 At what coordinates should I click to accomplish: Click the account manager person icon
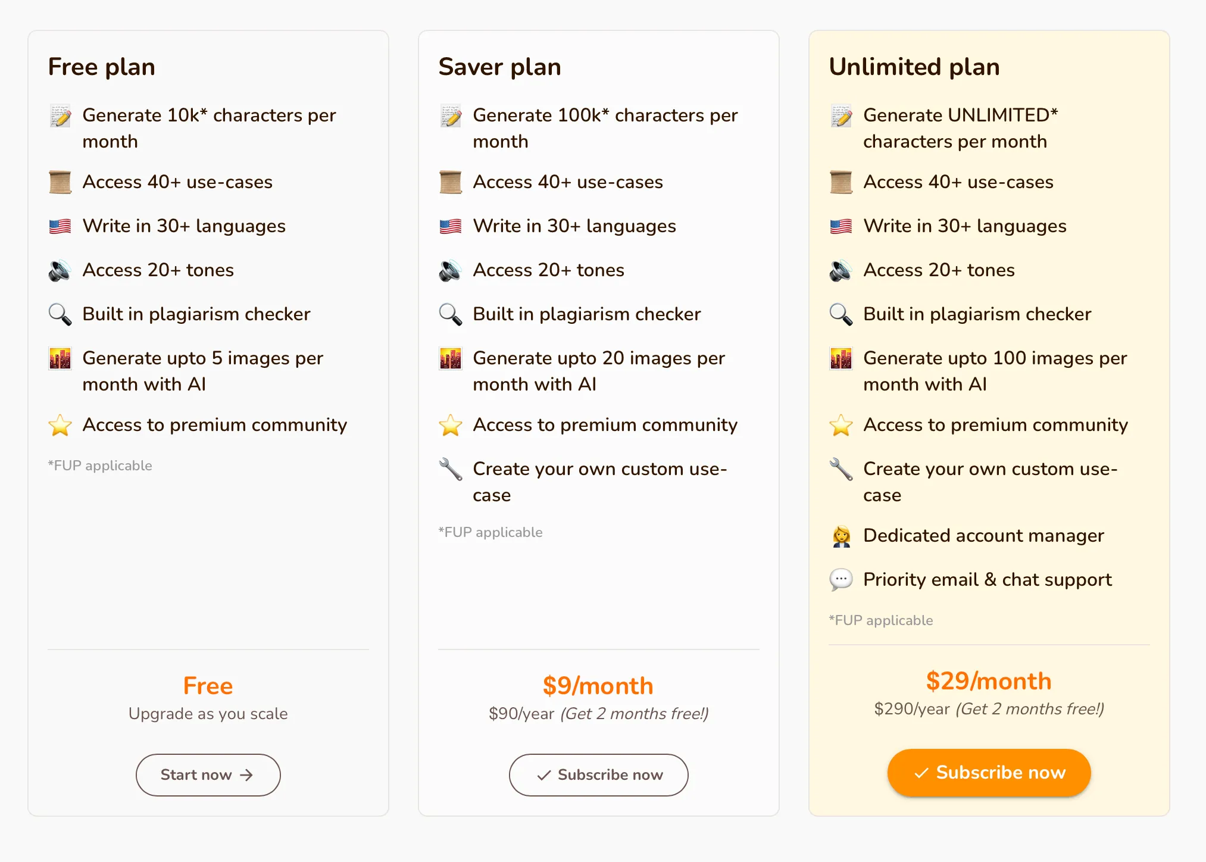pyautogui.click(x=841, y=536)
